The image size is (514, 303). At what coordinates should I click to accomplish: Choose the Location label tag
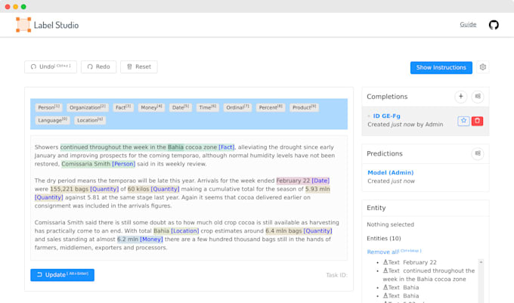coord(90,120)
